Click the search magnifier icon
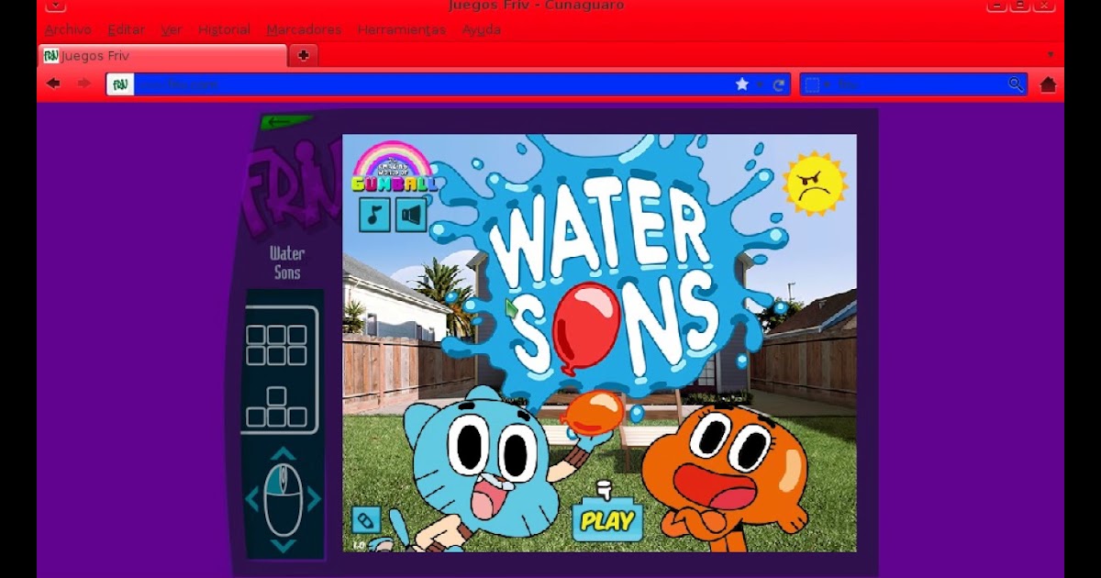This screenshot has height=578, width=1101. (x=1016, y=84)
